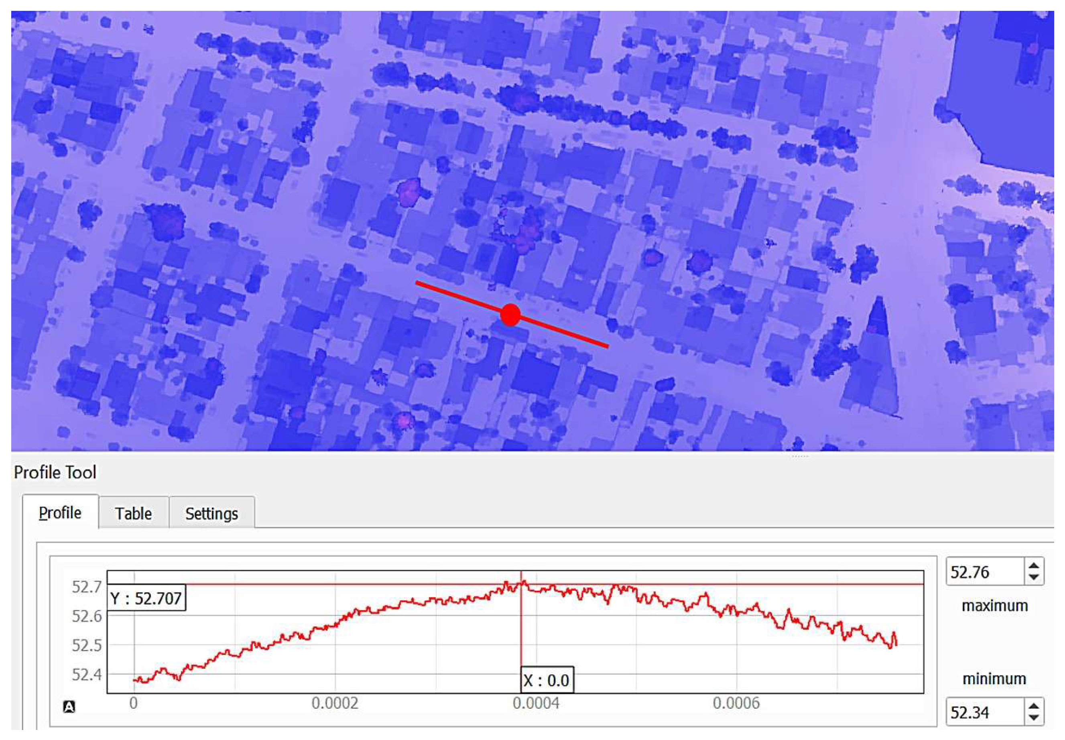This screenshot has width=1065, height=740.
Task: Click the maximum field showing 52.76
Action: 983,572
